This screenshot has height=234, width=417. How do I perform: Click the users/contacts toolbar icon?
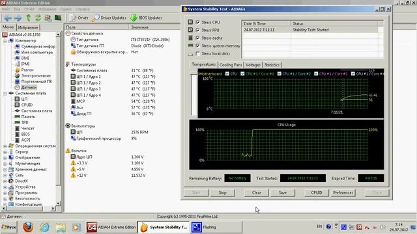coord(48,18)
